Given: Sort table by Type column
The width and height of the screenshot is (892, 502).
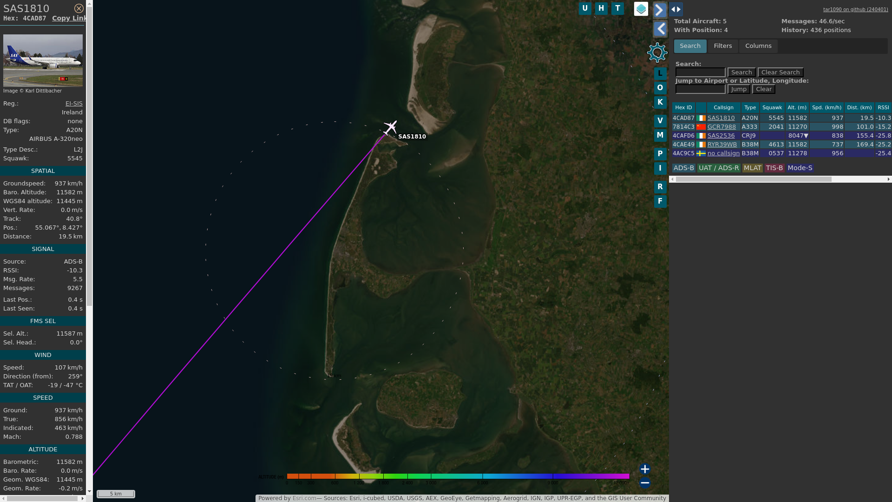Looking at the screenshot, I should click(x=750, y=107).
